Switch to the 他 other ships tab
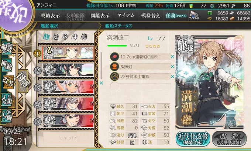This screenshot has width=251, height=151. point(84,37)
